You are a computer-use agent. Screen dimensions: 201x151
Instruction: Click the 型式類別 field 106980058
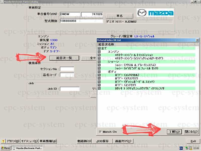(81, 21)
